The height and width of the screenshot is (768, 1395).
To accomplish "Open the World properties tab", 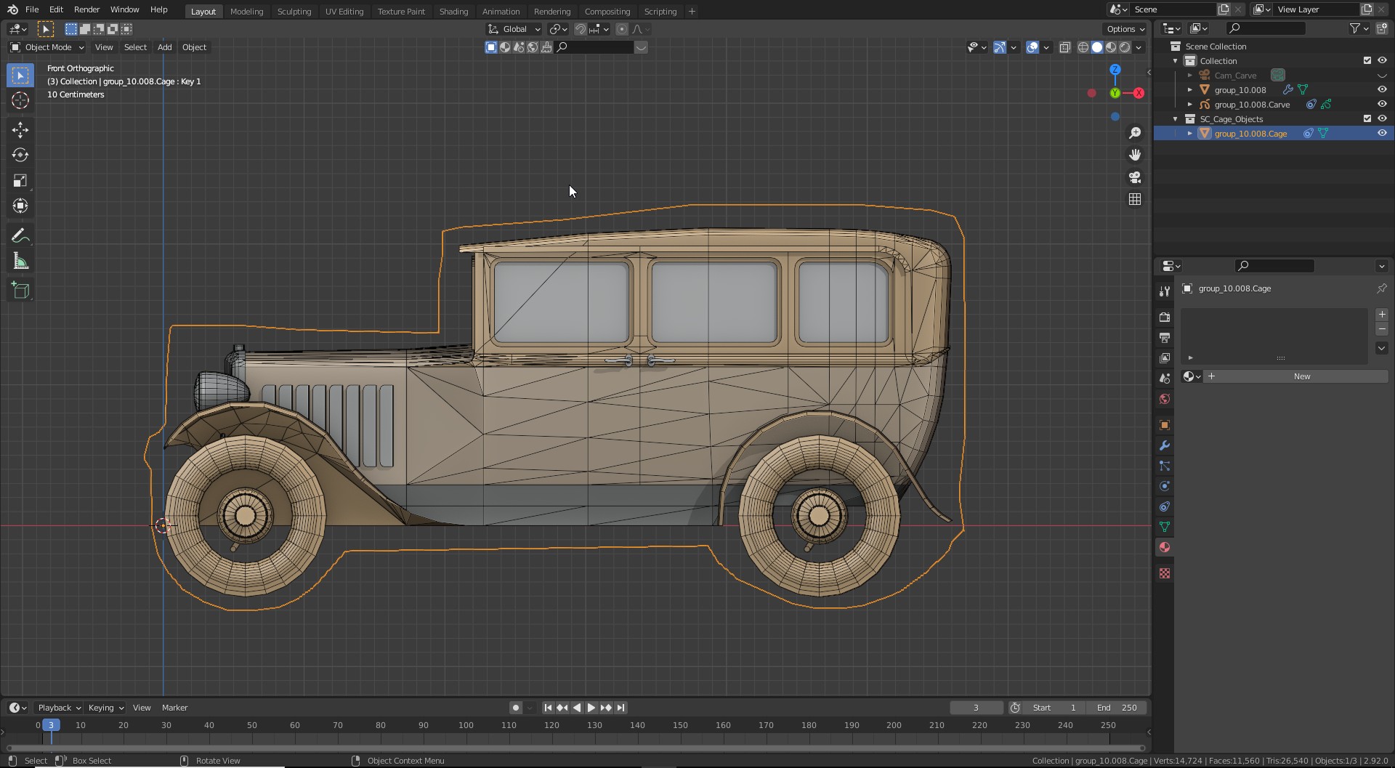I will point(1165,399).
